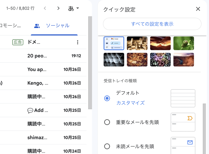
Task: Close the クイック設定 panel
Action: point(198,9)
